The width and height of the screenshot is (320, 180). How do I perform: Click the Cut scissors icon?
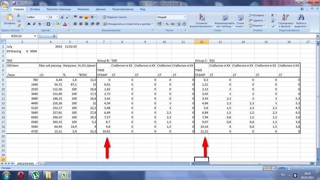pyautogui.click(x=18, y=16)
